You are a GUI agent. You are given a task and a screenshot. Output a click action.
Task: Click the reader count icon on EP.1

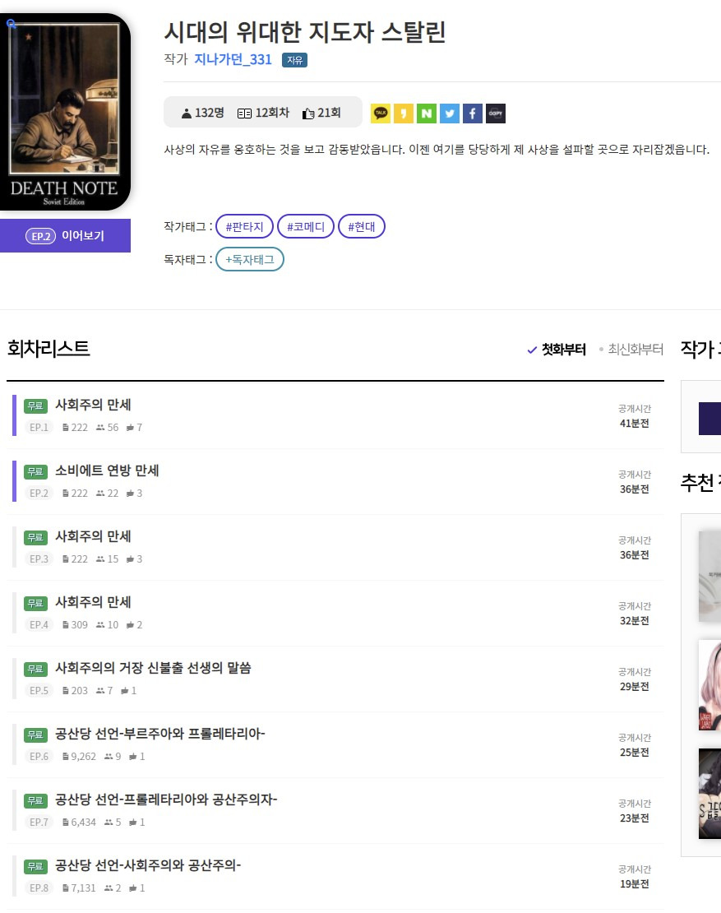tap(100, 428)
